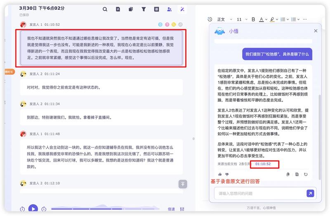Click the orange 时长 side tab
Screen dimensions: 330x216
tap(9, 72)
